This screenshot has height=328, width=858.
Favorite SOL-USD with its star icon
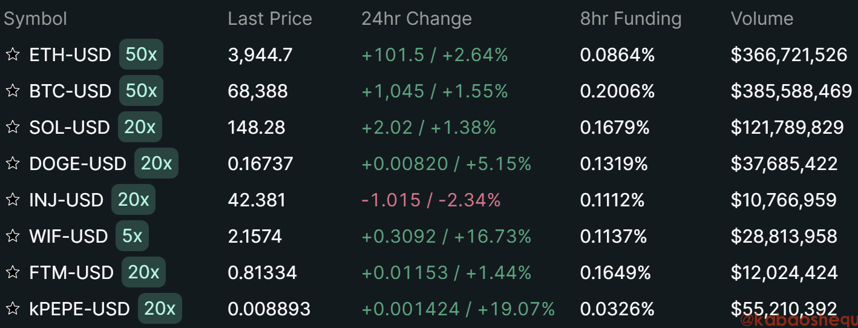pos(12,128)
